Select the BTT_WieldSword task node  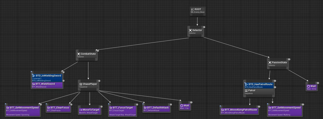pos(47,85)
